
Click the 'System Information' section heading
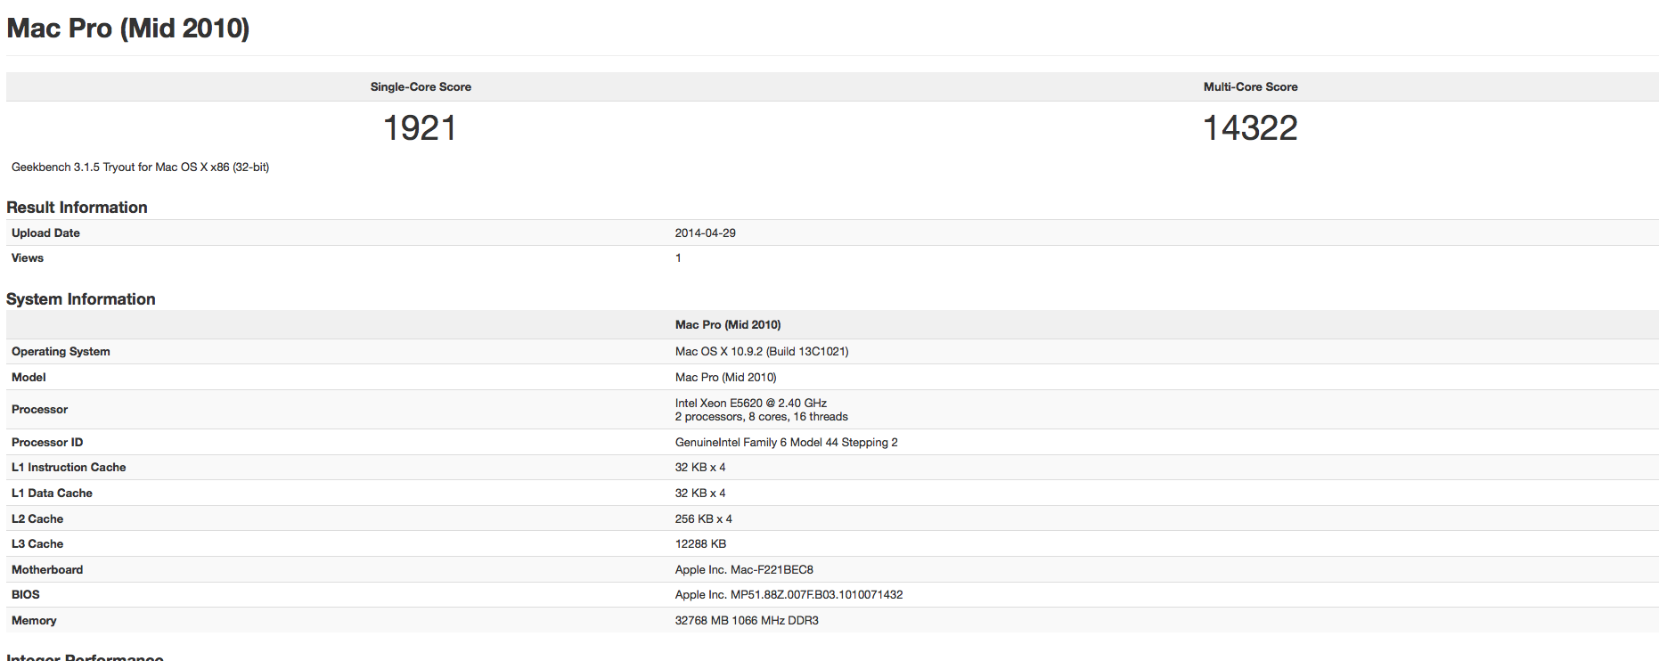pyautogui.click(x=81, y=299)
